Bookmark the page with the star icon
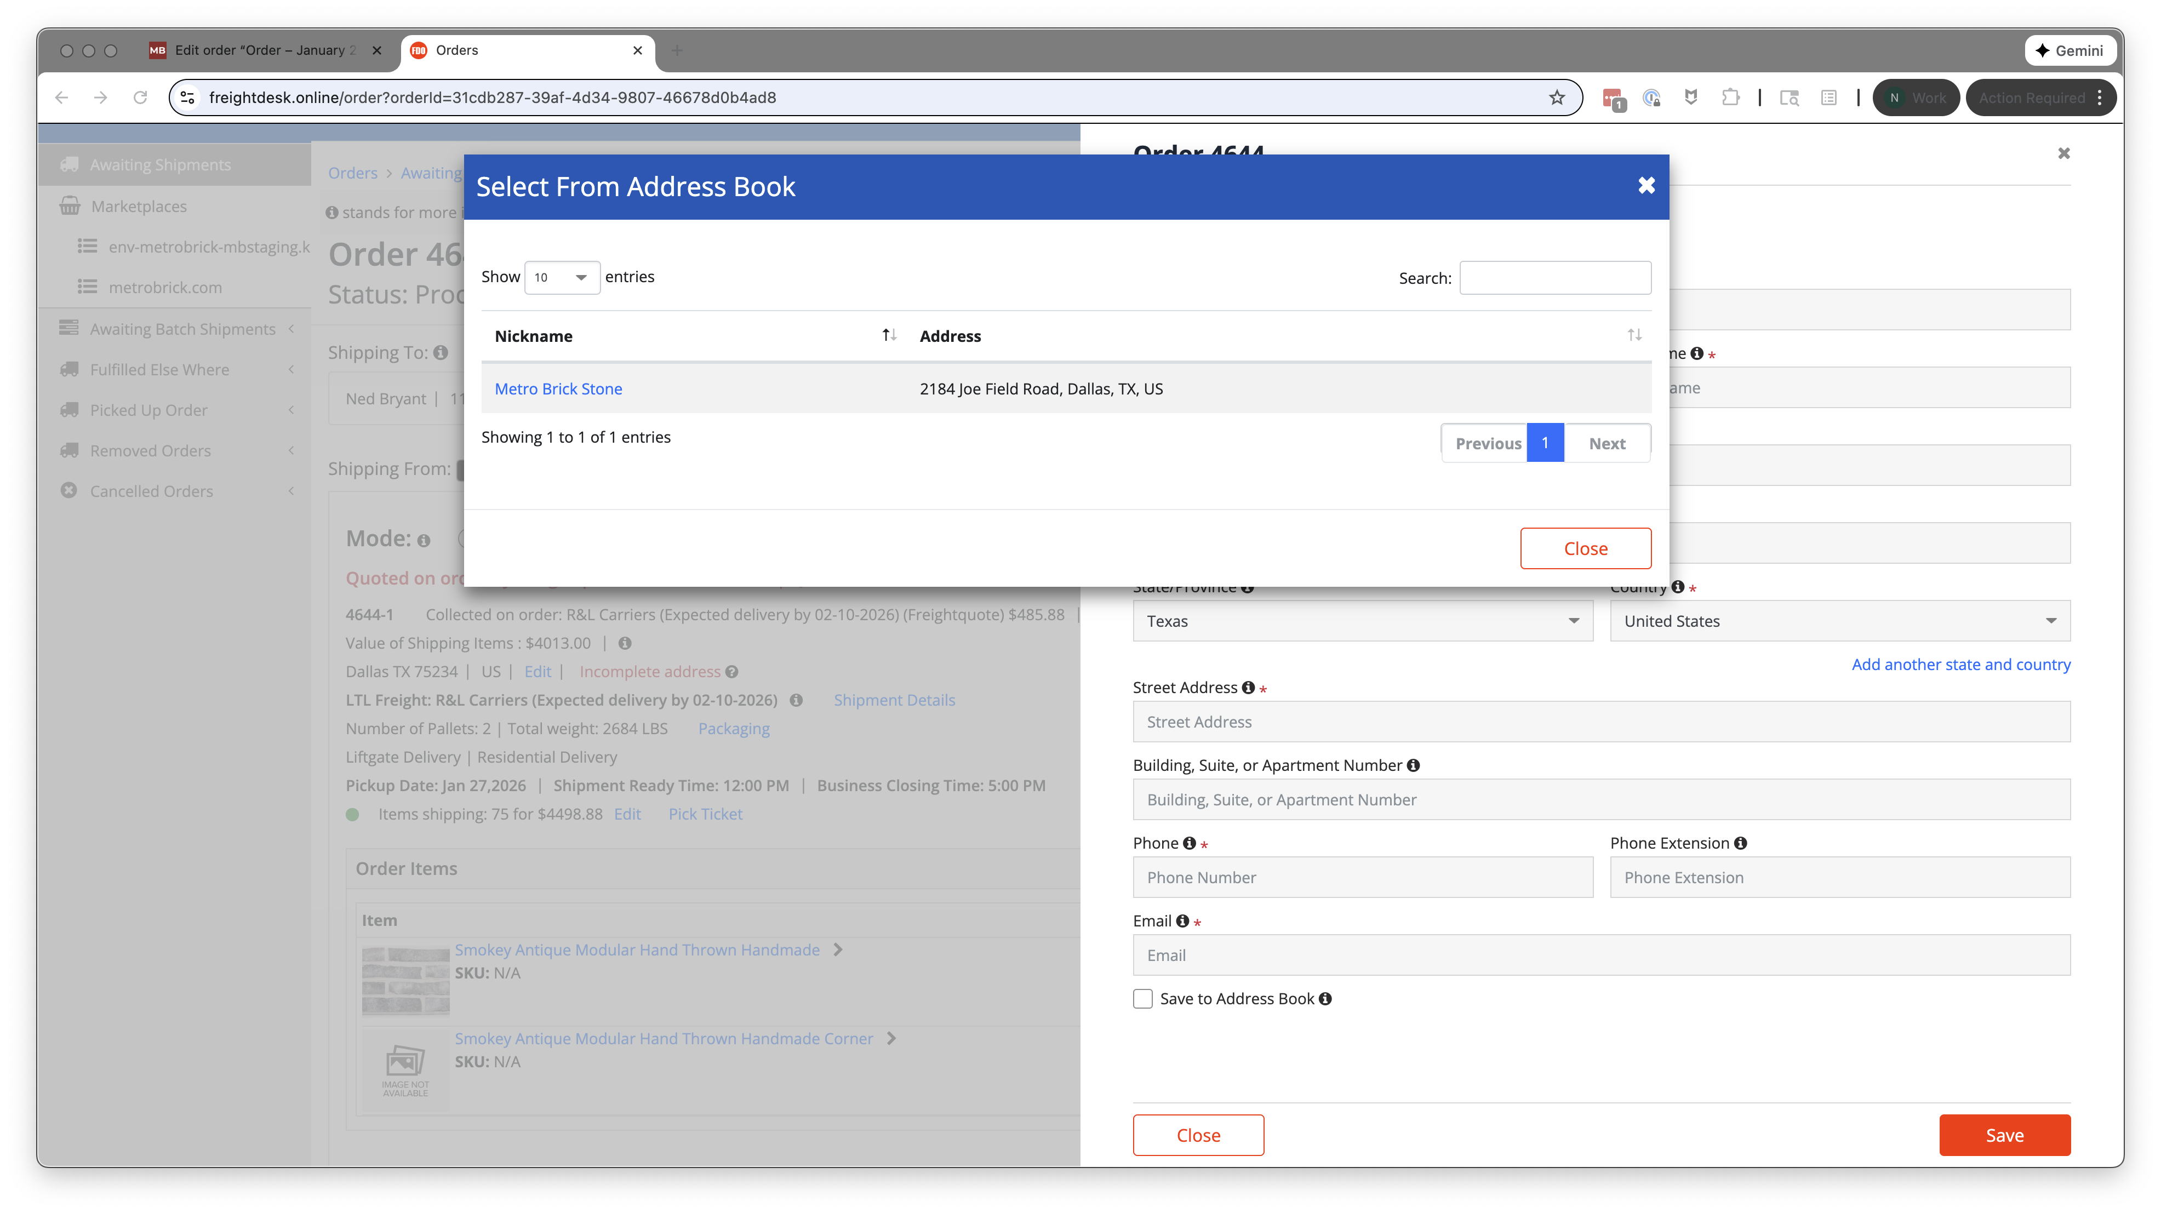2161x1213 pixels. point(1557,98)
